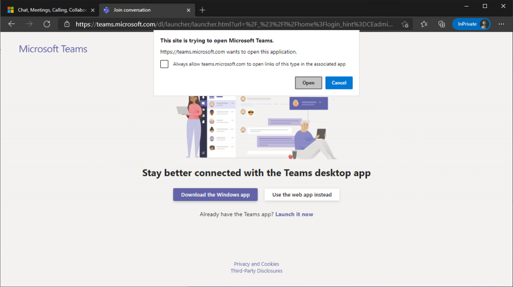Viewport: 513px width, 287px height.
Task: Go back using the browser back arrow
Action: (x=12, y=24)
